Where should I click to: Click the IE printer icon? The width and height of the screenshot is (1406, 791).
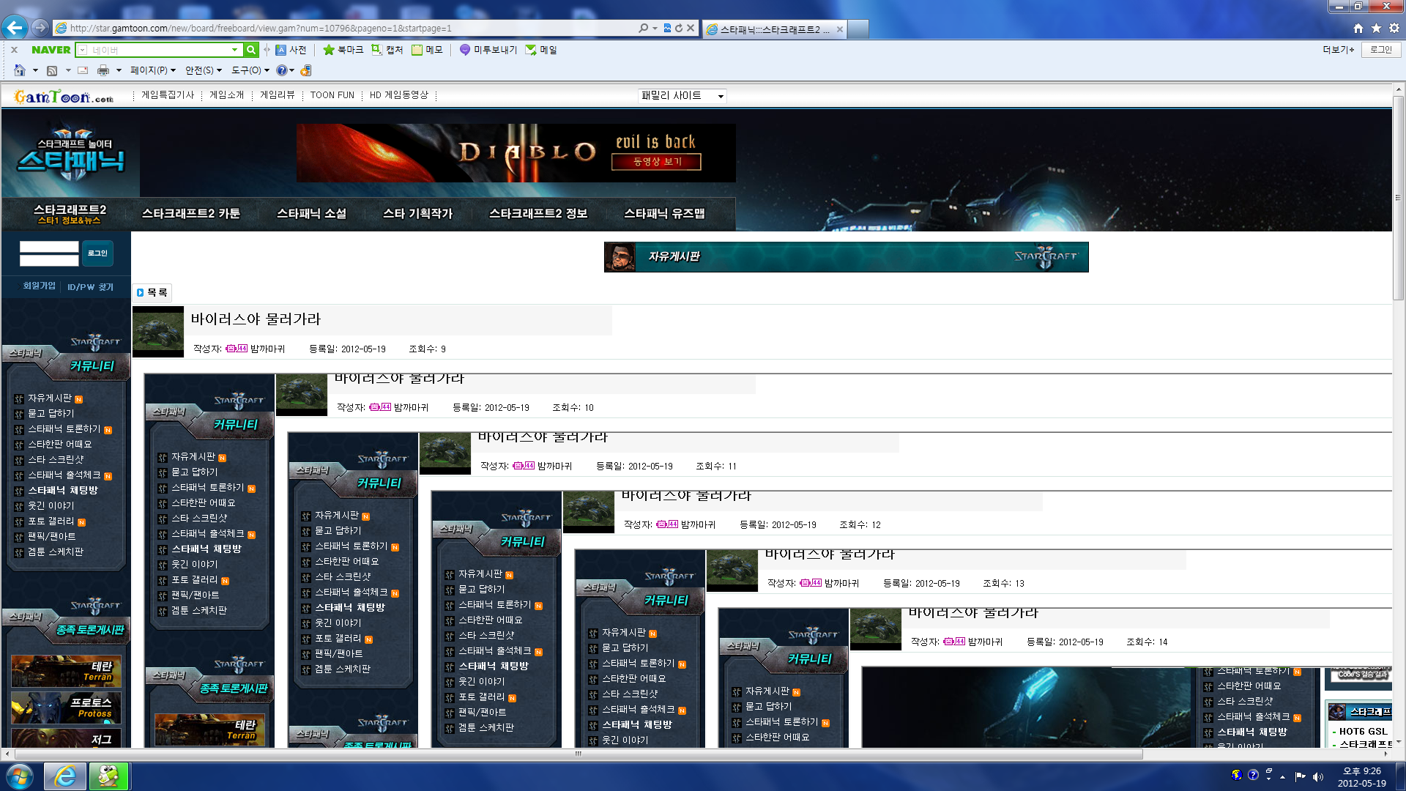[x=103, y=70]
